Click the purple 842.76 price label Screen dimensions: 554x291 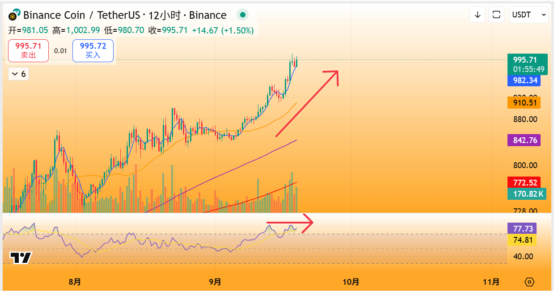(524, 140)
